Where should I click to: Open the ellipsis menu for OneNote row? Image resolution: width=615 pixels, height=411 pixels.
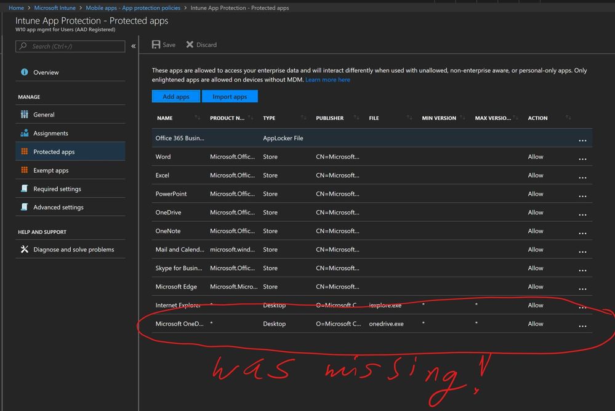[x=582, y=233]
